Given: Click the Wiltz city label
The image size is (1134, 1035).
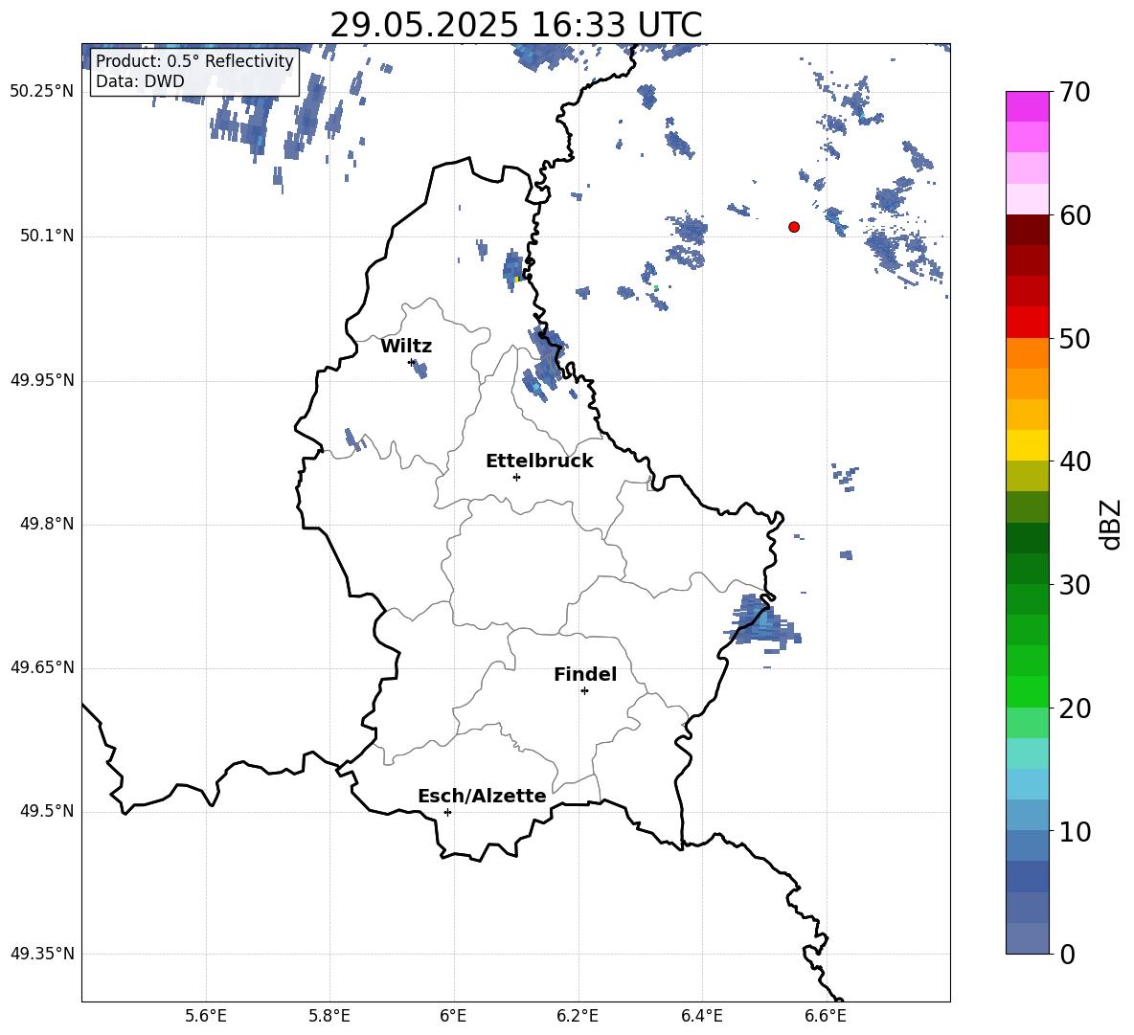Looking at the screenshot, I should coord(406,347).
